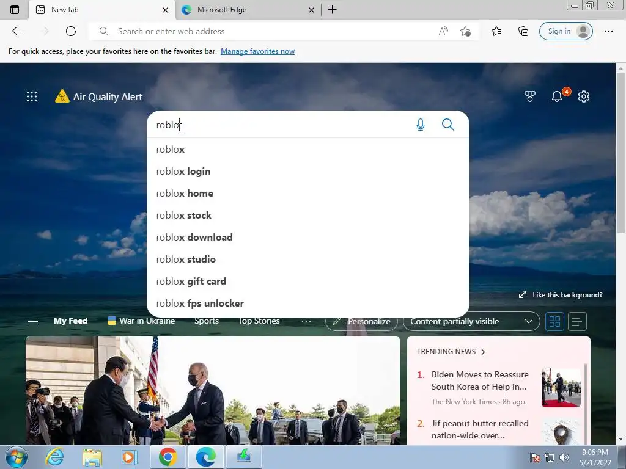Viewport: 626px width, 469px height.
Task: Start voice search with microphone icon
Action: point(421,125)
